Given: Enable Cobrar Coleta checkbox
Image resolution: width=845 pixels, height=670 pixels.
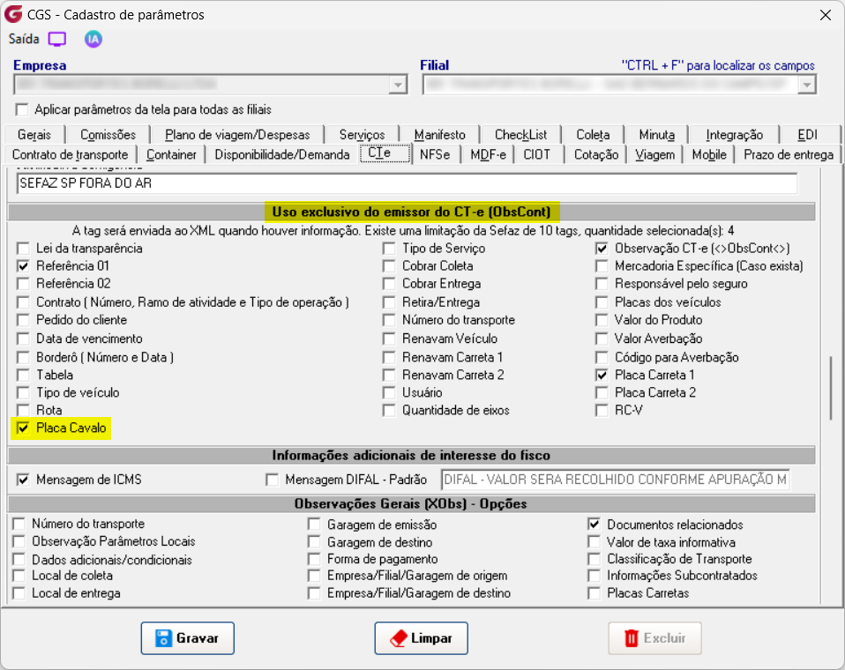Looking at the screenshot, I should (389, 266).
